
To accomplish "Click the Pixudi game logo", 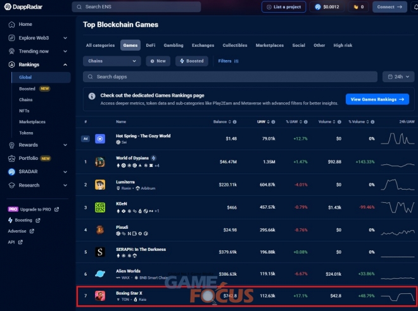I will tap(100, 230).
